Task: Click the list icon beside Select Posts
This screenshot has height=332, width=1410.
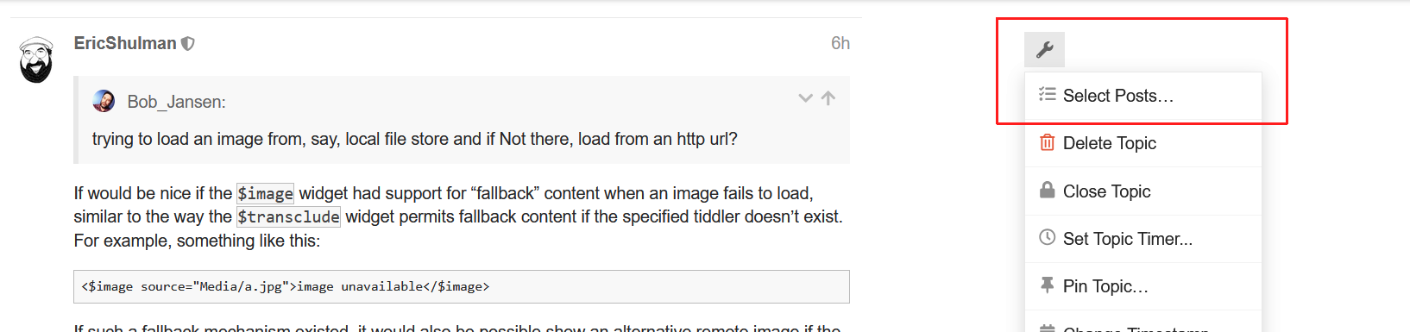Action: pos(1047,95)
